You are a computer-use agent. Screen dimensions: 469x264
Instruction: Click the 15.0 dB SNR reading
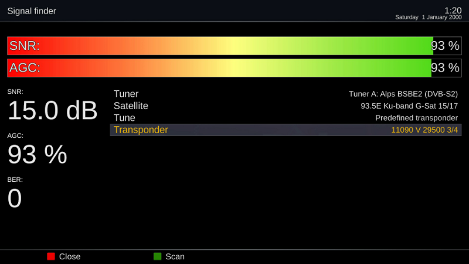[x=52, y=111]
